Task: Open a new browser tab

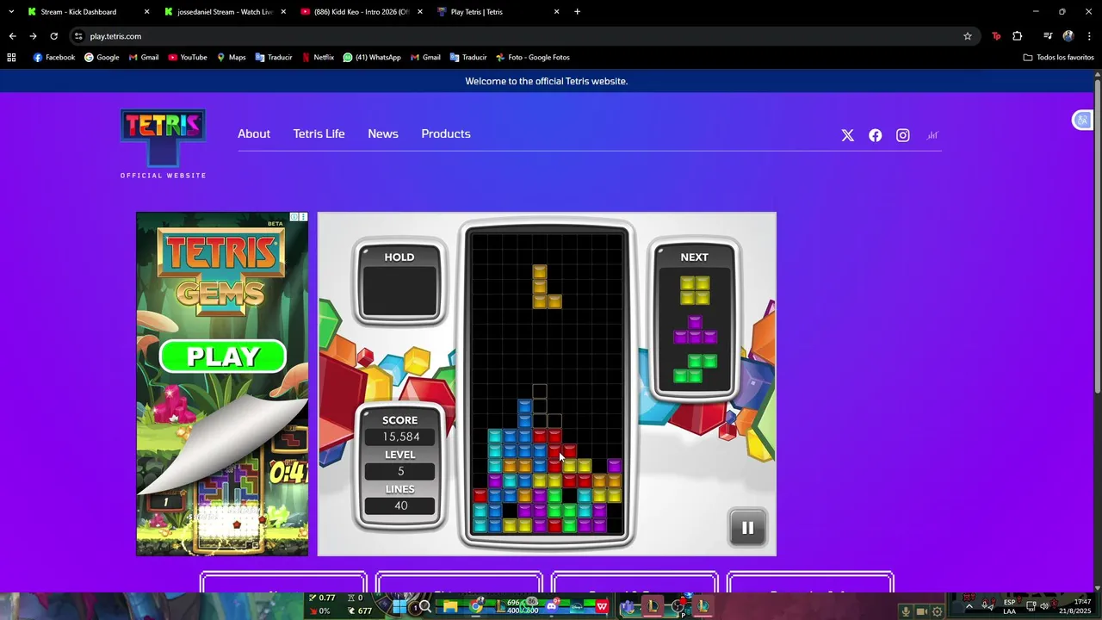Action: [577, 12]
